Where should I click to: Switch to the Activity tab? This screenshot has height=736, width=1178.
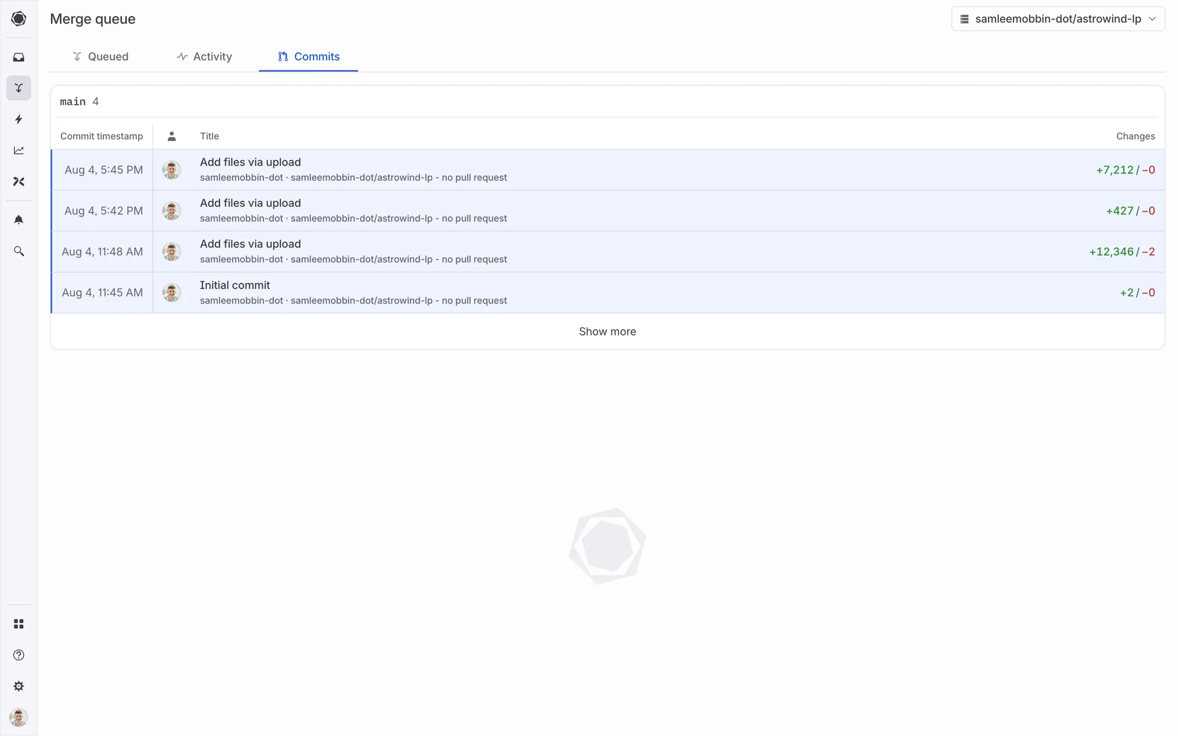click(204, 56)
